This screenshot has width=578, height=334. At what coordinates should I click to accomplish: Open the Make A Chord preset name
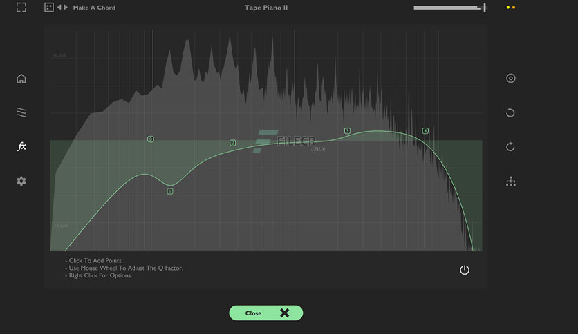coord(94,8)
